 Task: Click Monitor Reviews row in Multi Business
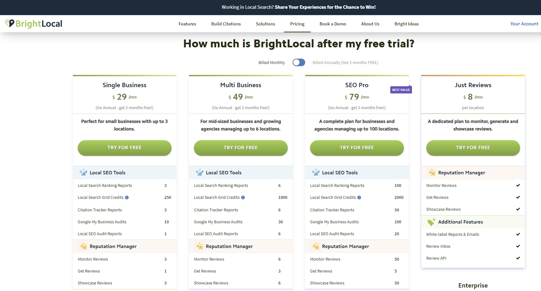click(x=241, y=259)
